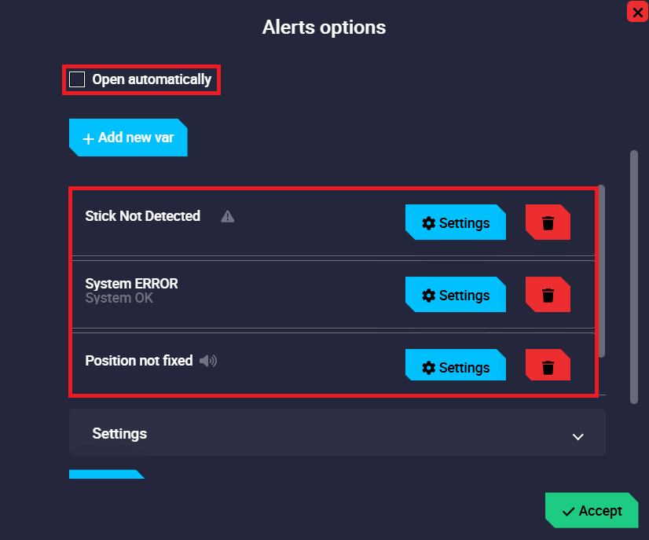Delete the System ERROR alert
The width and height of the screenshot is (649, 540).
tap(548, 295)
